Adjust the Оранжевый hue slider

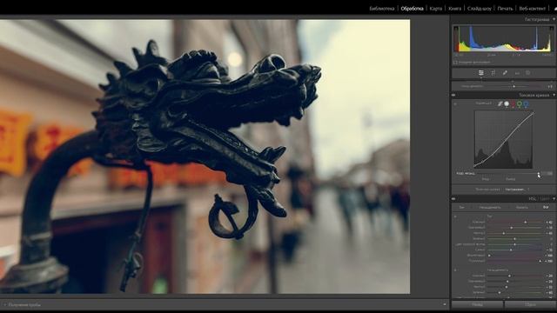point(515,228)
